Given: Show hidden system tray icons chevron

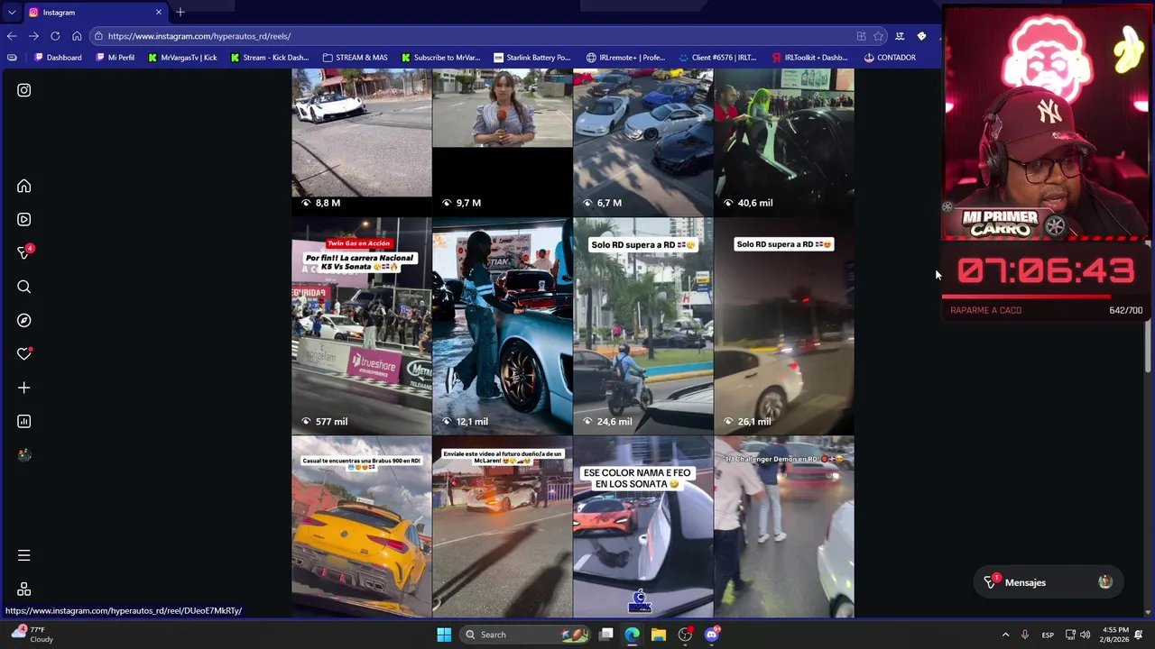Looking at the screenshot, I should coord(1005,635).
